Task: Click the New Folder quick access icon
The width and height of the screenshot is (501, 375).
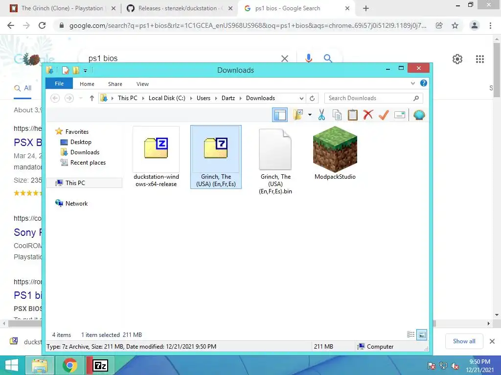Action: [x=76, y=70]
